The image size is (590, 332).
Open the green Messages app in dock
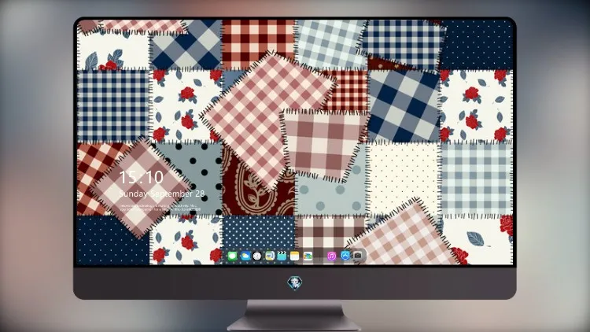(x=233, y=256)
